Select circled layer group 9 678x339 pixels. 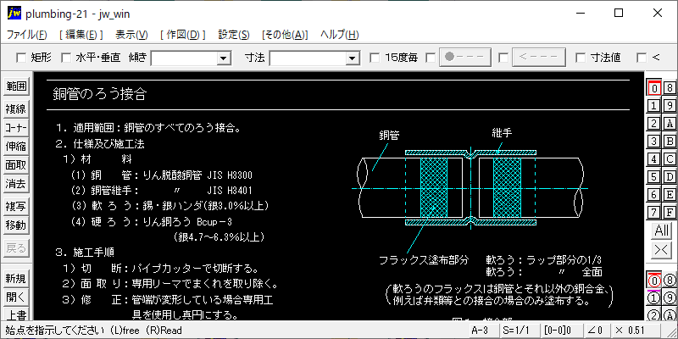coord(670,298)
